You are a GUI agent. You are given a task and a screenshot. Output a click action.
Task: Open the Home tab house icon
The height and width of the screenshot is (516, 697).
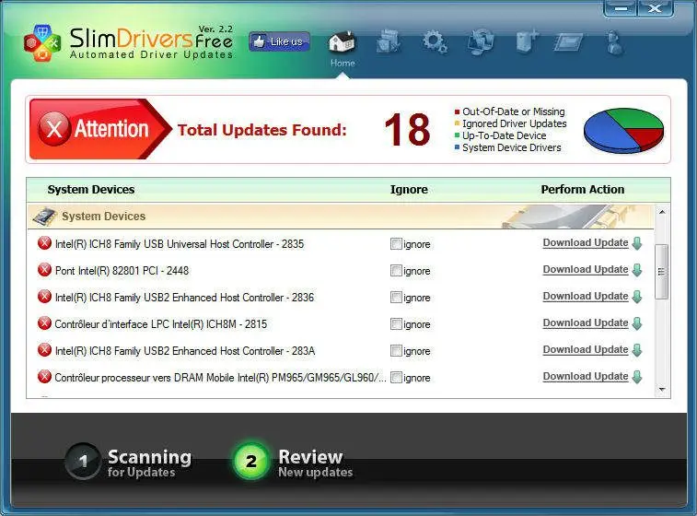[x=342, y=42]
